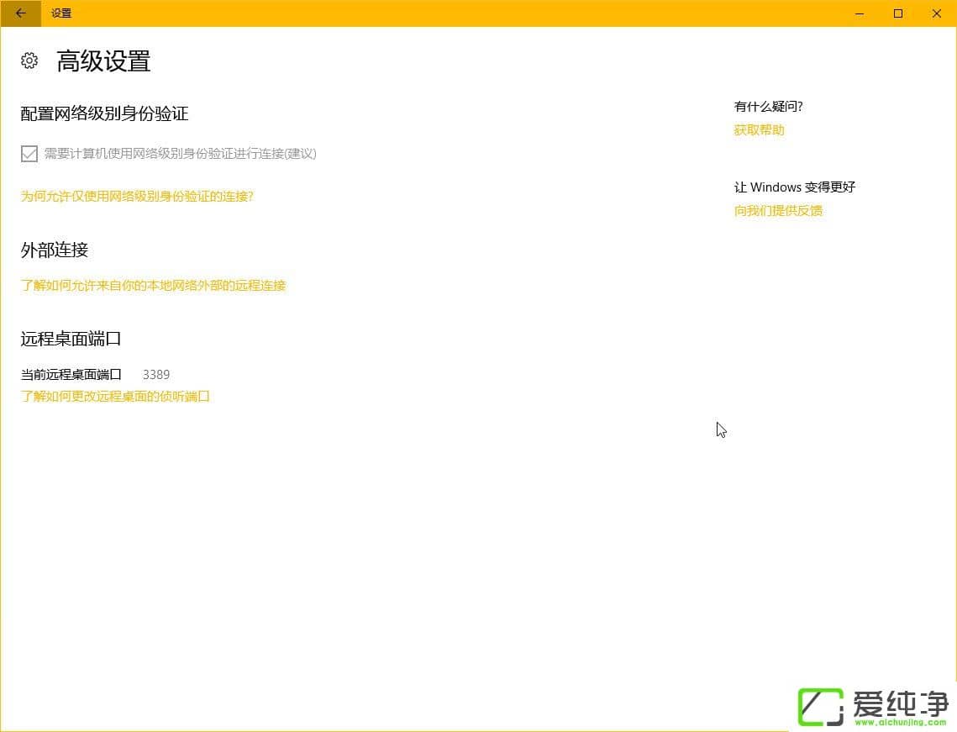
Task: Open 了解如何更改远程桌面的侦听端口 link
Action: (x=115, y=396)
